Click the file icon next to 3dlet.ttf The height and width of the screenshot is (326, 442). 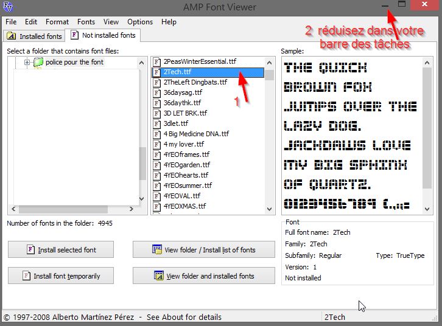point(157,123)
